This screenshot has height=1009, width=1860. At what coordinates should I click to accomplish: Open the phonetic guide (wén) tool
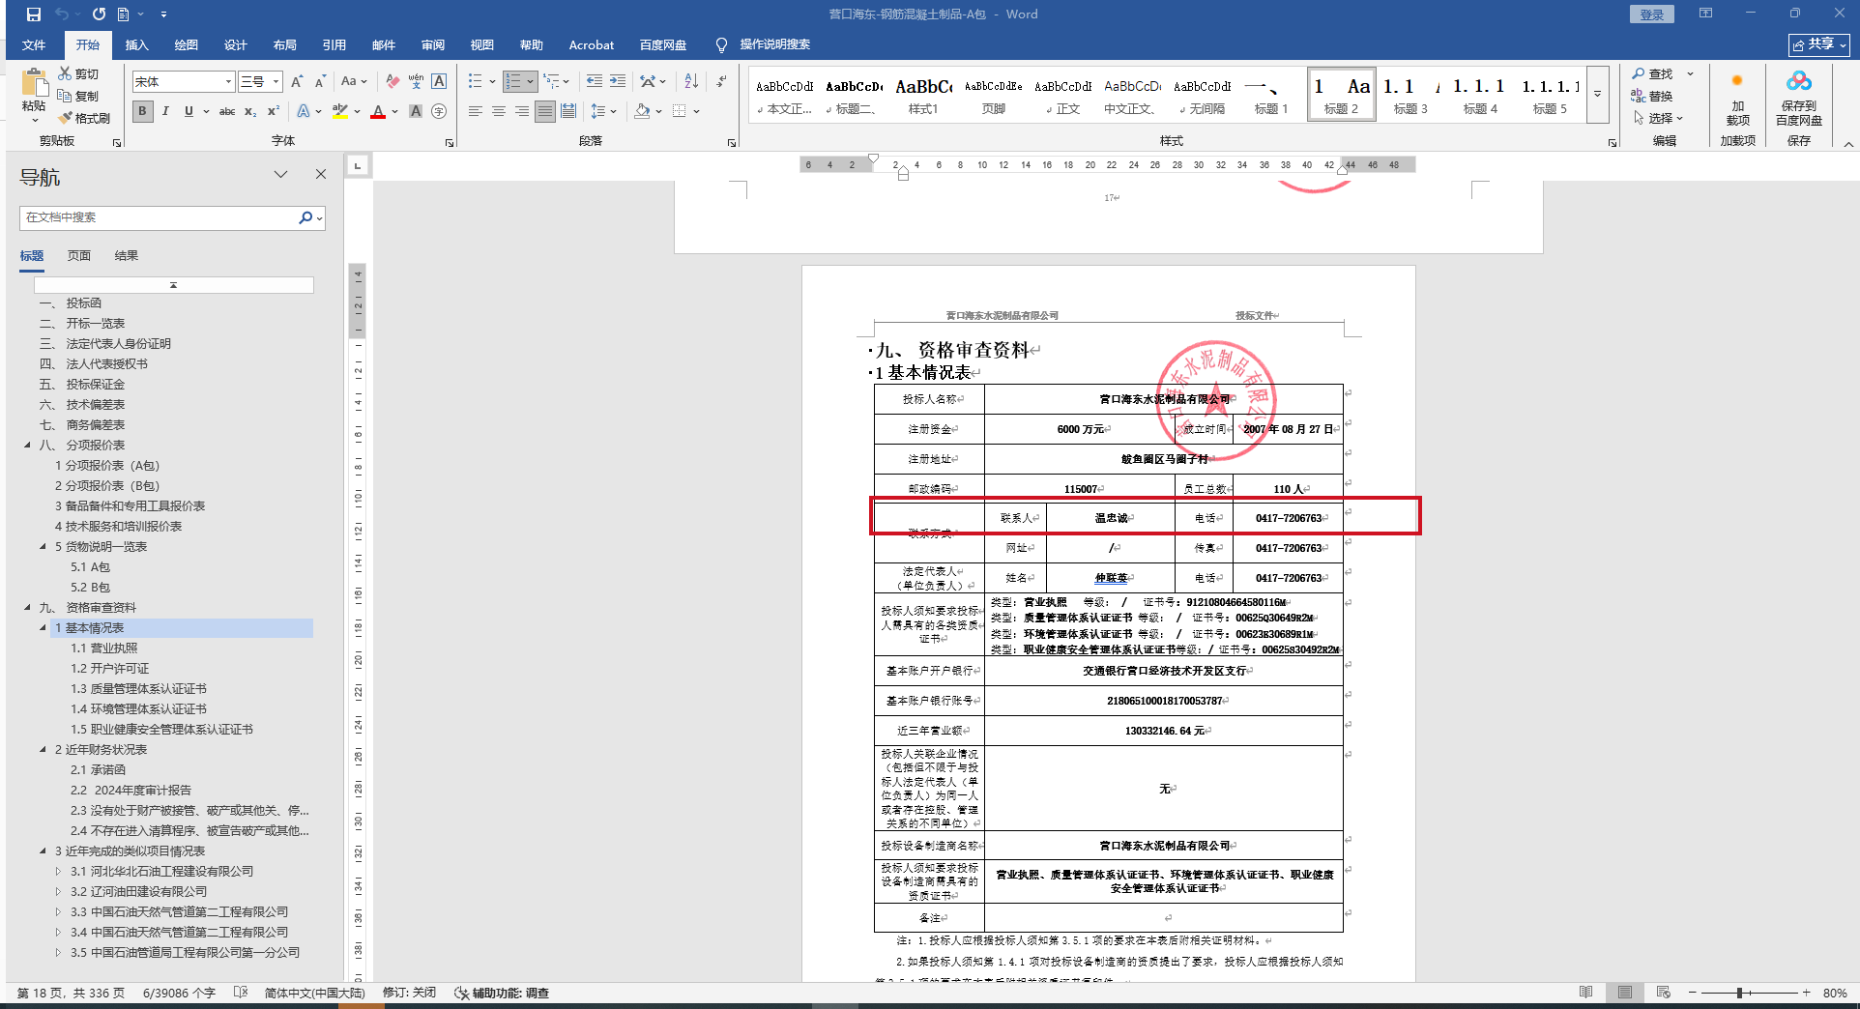416,82
